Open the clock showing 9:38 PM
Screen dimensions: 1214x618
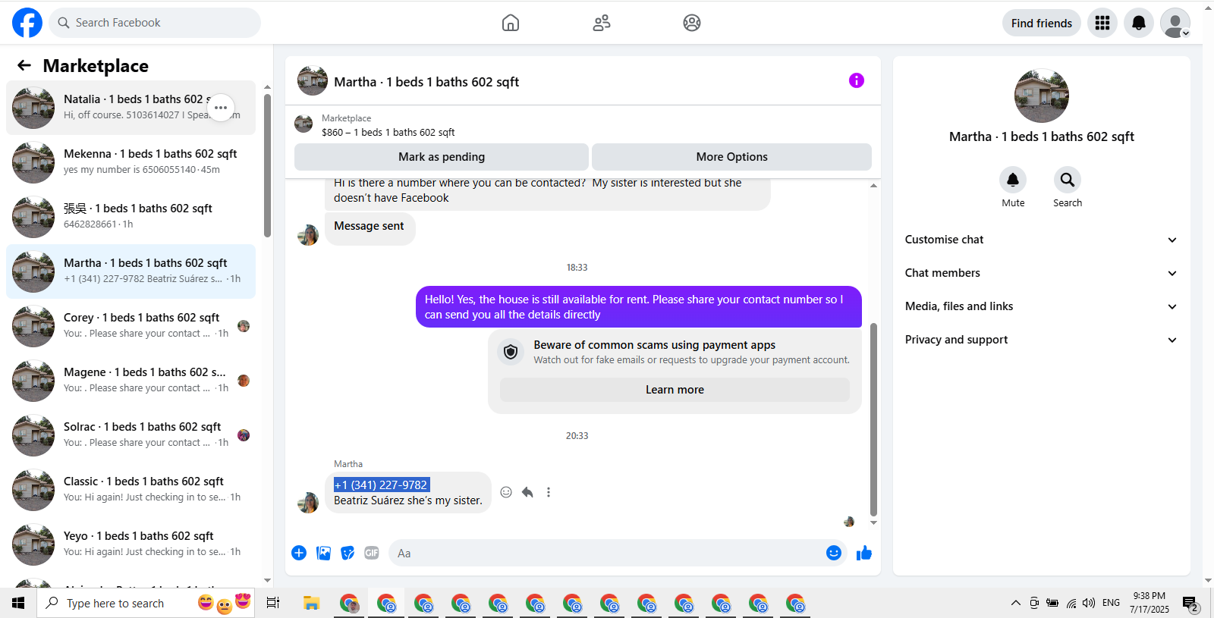click(x=1149, y=603)
